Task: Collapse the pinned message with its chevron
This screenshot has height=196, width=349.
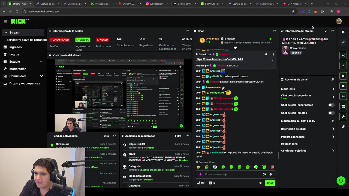Action: pos(273,60)
